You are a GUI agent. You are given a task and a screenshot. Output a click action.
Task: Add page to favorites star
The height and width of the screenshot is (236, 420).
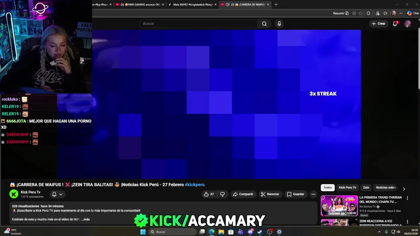[360, 13]
